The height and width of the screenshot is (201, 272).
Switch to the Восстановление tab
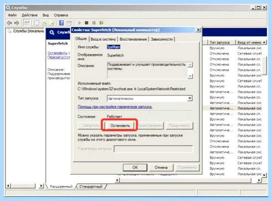133,39
